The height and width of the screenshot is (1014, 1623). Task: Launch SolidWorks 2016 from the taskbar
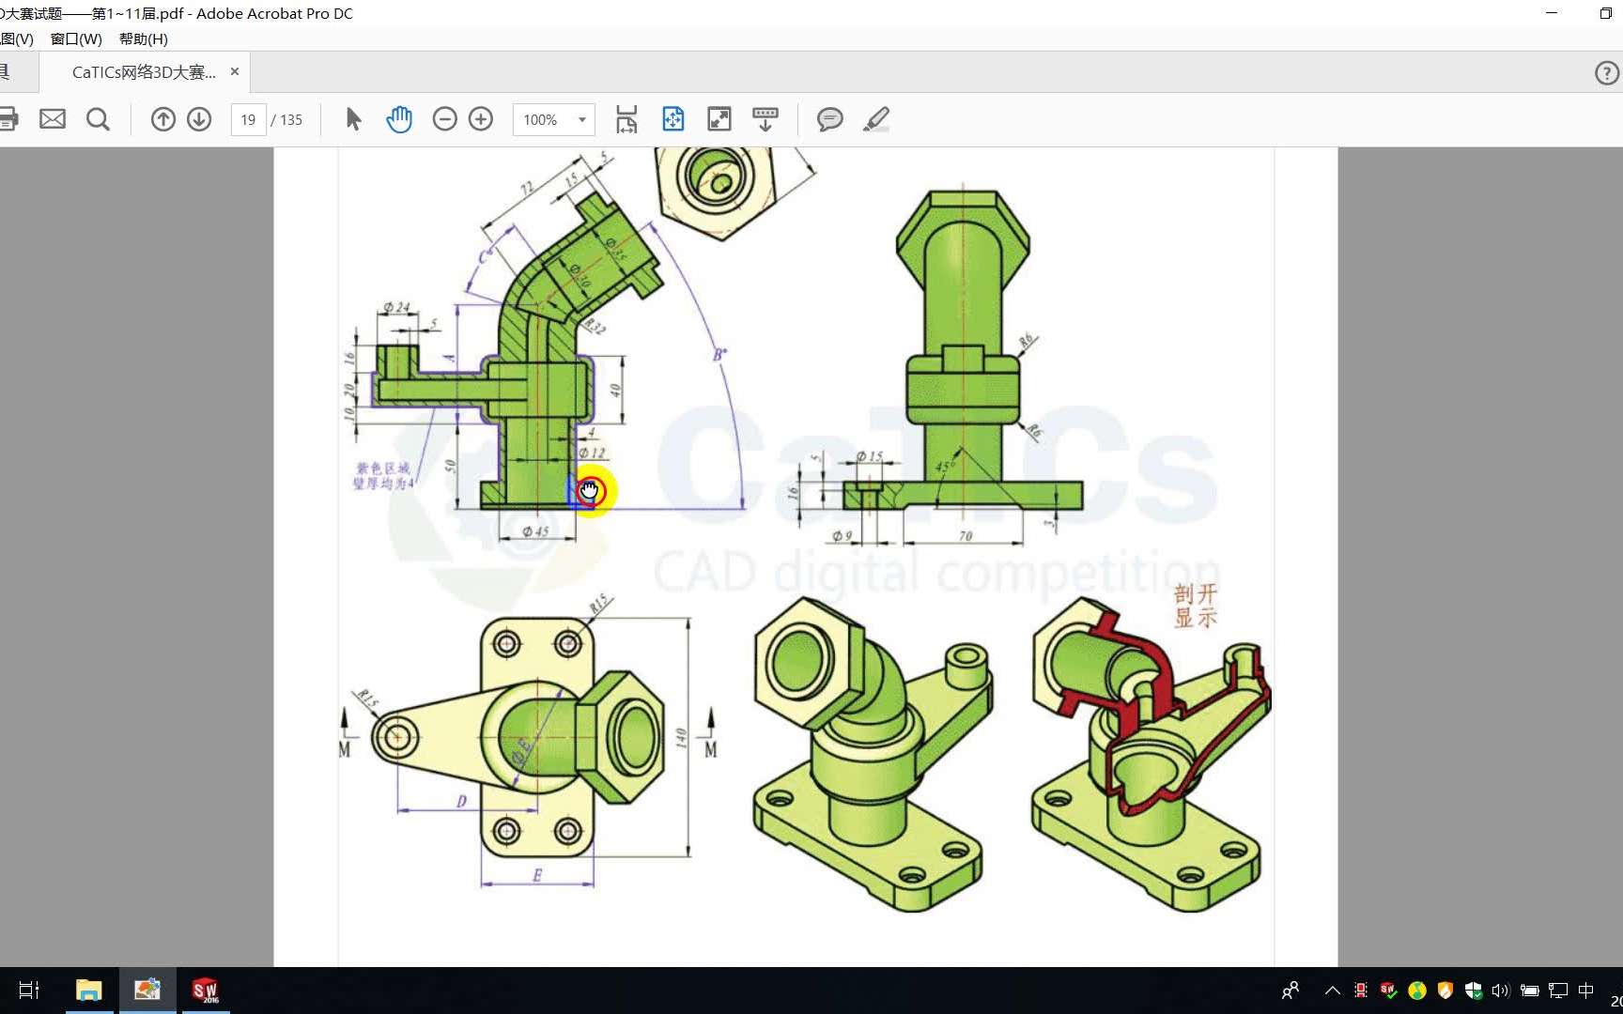[x=206, y=990]
